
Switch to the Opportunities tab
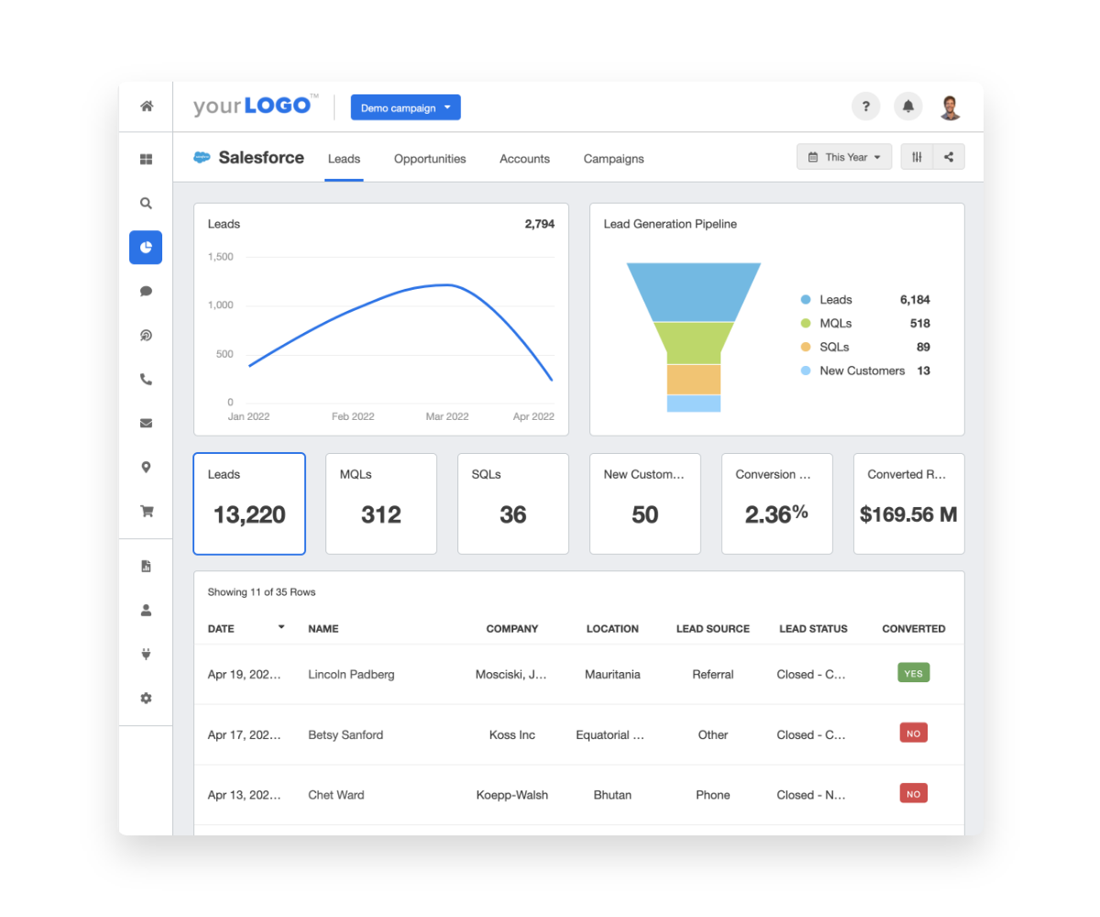coord(430,159)
